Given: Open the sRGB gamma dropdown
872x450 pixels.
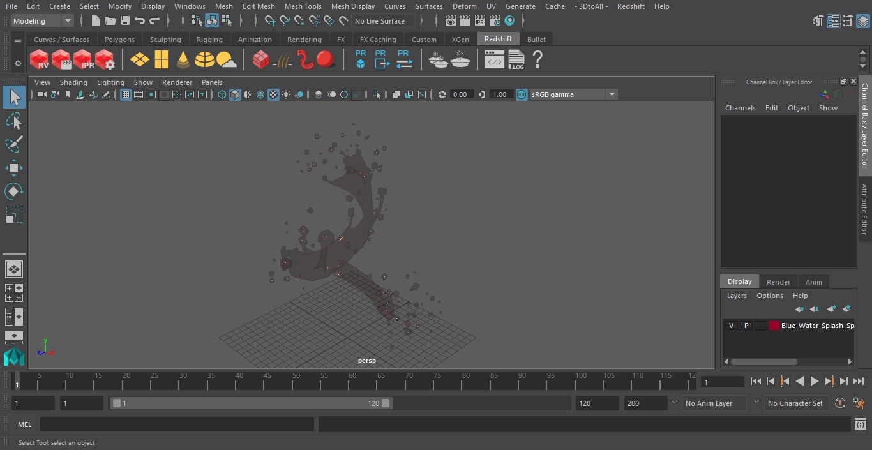Looking at the screenshot, I should click(573, 94).
